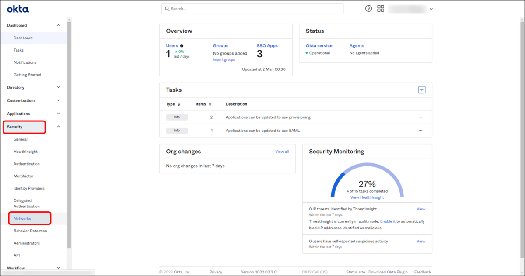Open Delegated Authentication in sidebar
Screen dimensions: 525x276
(x=27, y=204)
